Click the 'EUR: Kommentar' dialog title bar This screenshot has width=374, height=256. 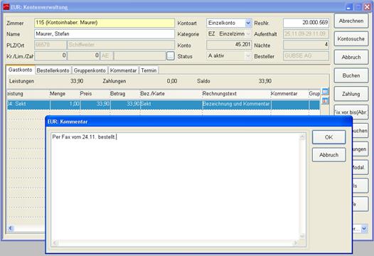198,122
